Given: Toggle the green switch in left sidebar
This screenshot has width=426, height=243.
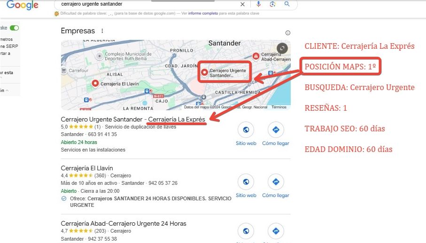Looking at the screenshot, I should point(14,28).
